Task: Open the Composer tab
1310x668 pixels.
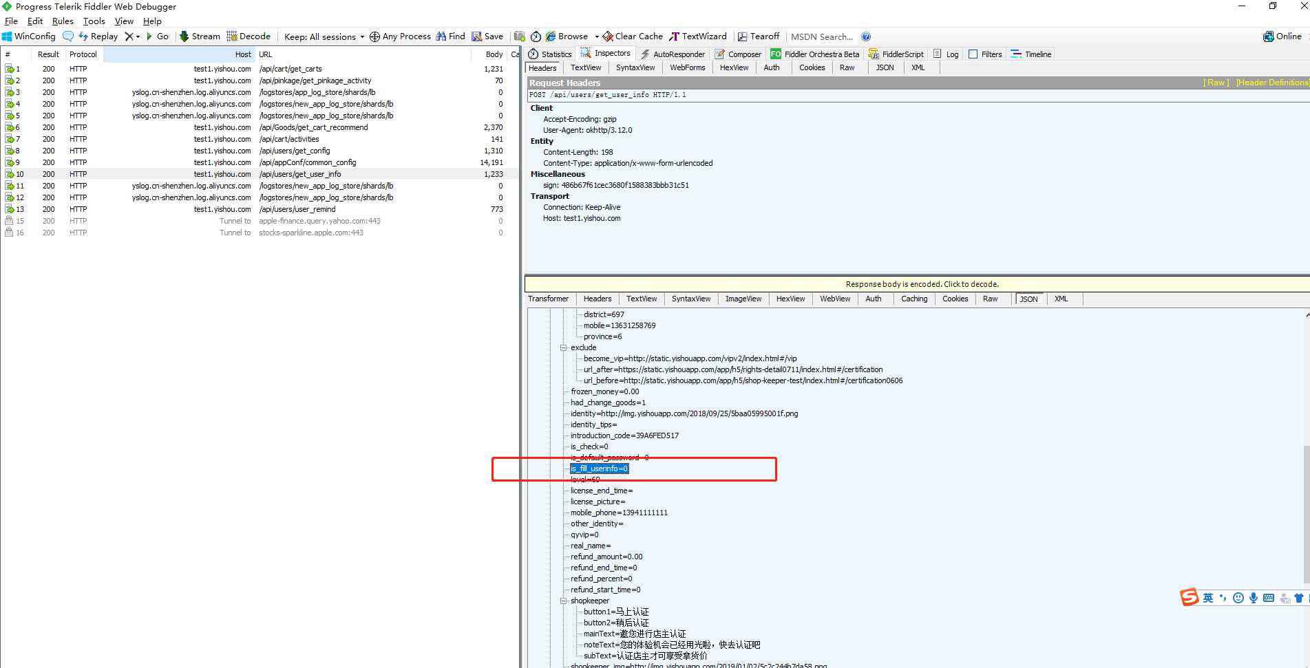Action: pos(738,54)
